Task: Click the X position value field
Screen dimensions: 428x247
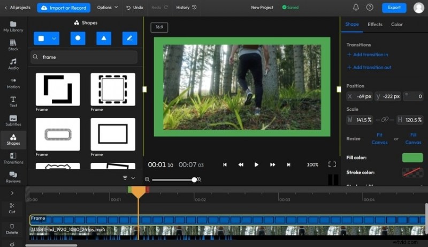Action: point(360,96)
